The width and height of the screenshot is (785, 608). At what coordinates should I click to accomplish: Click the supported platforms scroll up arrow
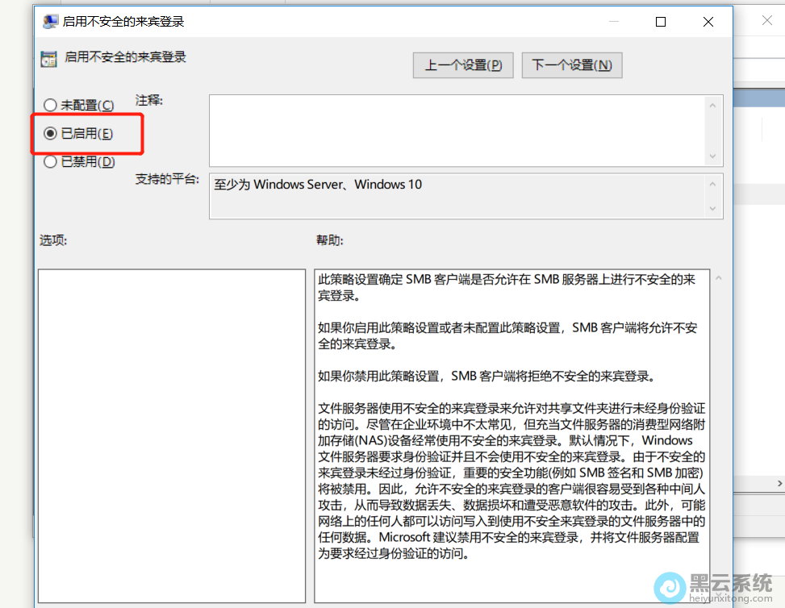(x=713, y=184)
